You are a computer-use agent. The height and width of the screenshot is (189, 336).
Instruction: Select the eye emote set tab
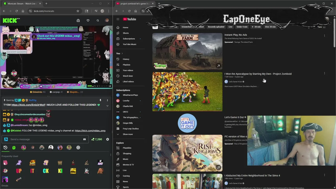[x=33, y=148]
